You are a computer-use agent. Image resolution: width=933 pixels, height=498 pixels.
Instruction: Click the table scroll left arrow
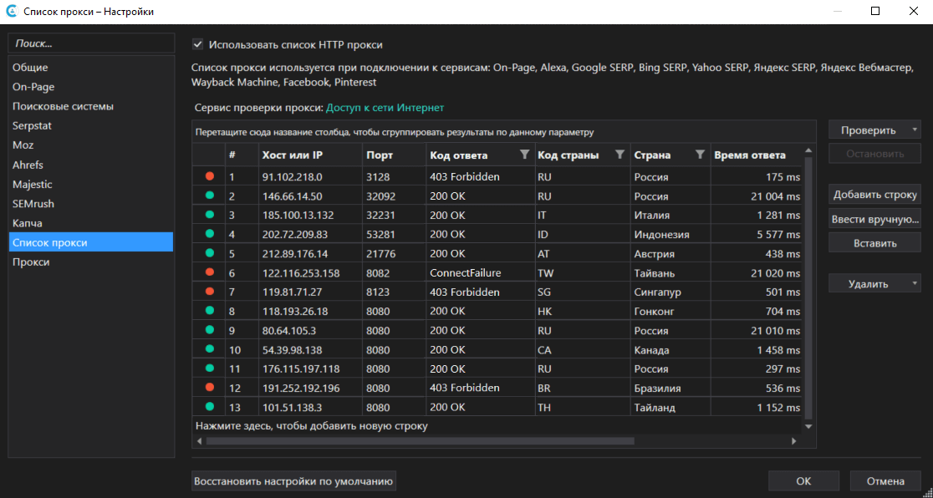[199, 441]
